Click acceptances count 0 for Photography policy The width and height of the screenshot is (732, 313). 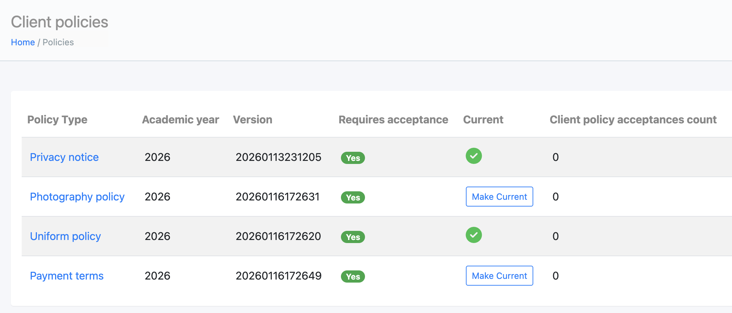pos(556,197)
